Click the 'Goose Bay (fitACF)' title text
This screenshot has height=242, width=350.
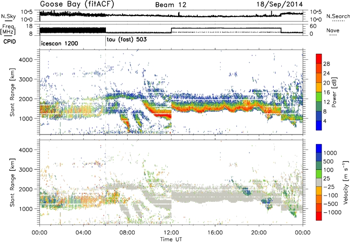[77, 4]
